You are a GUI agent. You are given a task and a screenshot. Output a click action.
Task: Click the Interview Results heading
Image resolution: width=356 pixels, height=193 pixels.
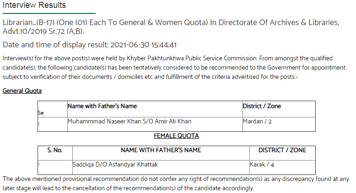tap(34, 5)
